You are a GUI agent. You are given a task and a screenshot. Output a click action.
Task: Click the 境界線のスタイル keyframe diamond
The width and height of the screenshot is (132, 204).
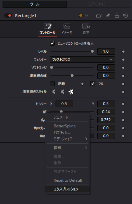pos(123,92)
